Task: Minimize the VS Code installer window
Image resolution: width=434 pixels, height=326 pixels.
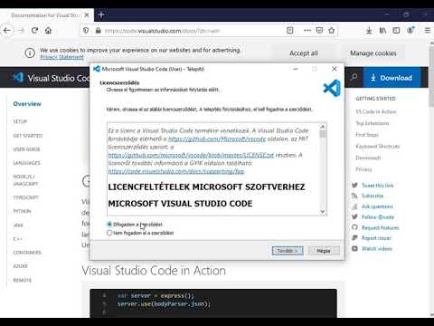Action: pyautogui.click(x=296, y=69)
